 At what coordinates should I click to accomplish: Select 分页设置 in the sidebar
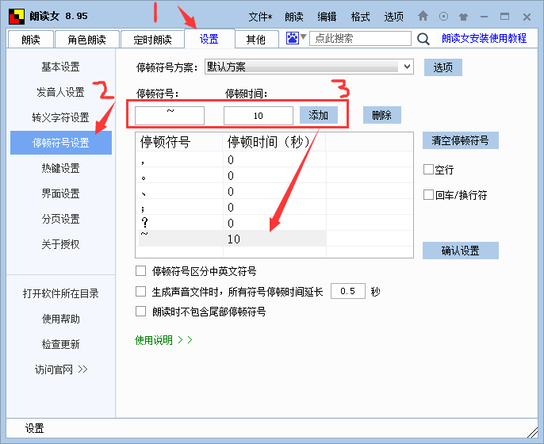pos(61,219)
